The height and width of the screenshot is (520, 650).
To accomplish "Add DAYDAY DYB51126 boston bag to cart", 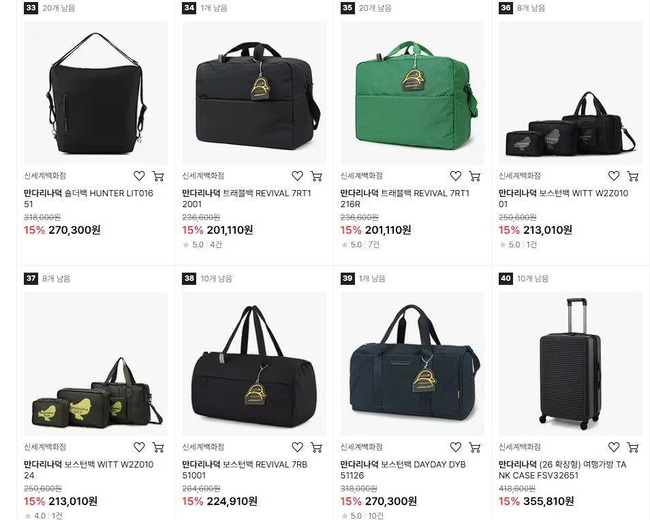I will coord(475,448).
